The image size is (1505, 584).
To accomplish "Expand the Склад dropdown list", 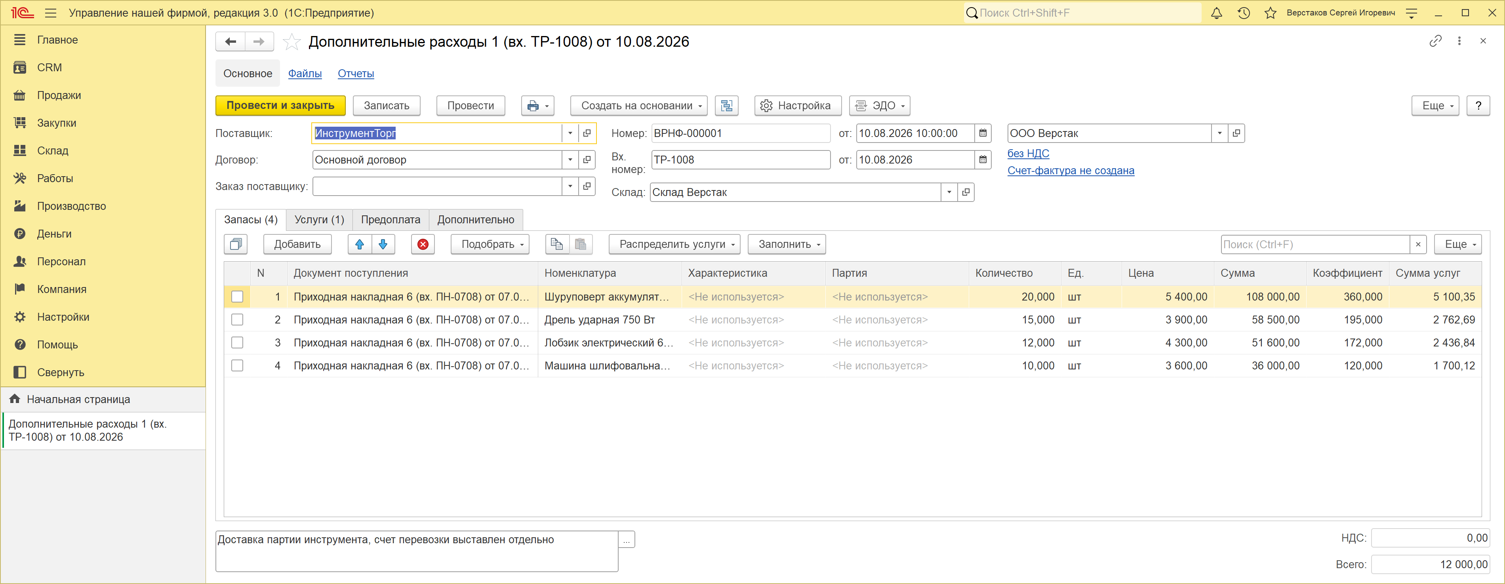I will 949,192.
